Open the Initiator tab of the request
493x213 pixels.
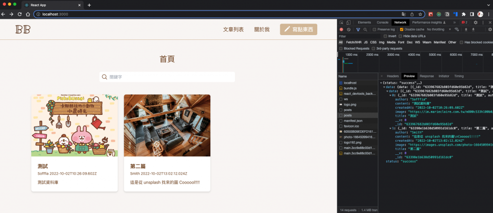point(444,76)
